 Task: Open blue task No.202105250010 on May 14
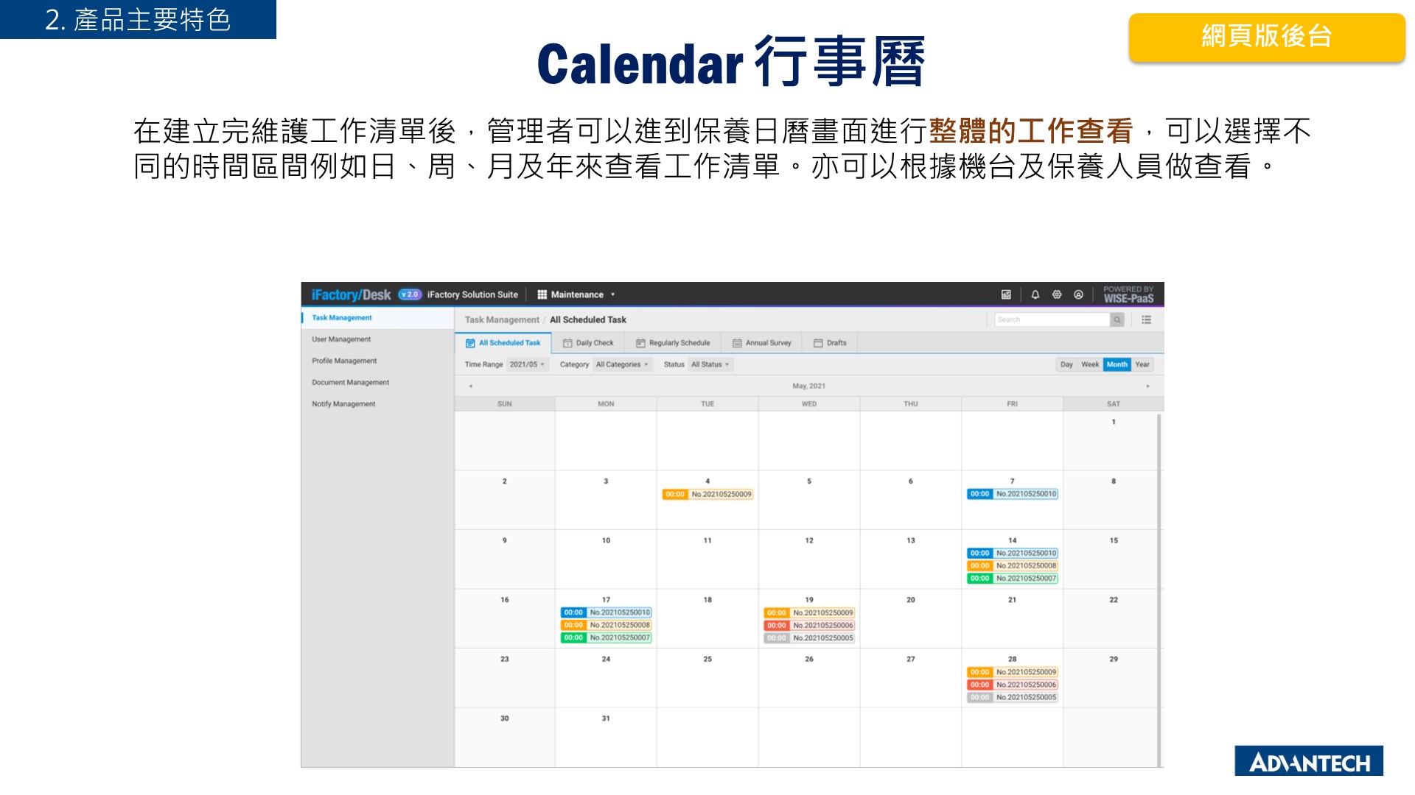(x=1013, y=553)
